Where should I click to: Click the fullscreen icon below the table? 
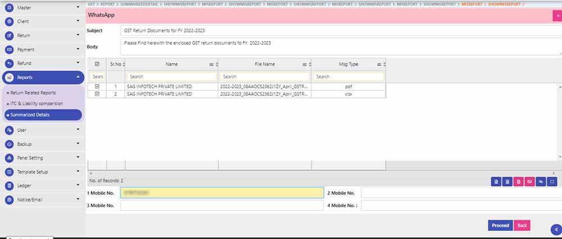tap(552, 181)
